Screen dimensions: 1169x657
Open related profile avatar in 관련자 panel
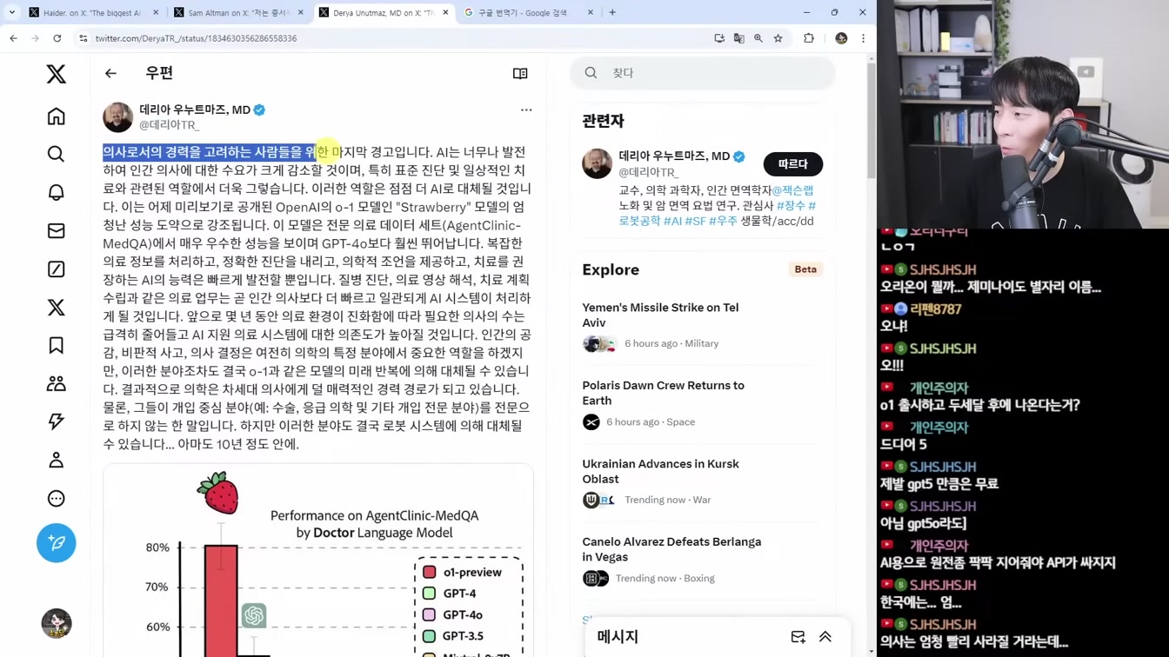click(597, 163)
